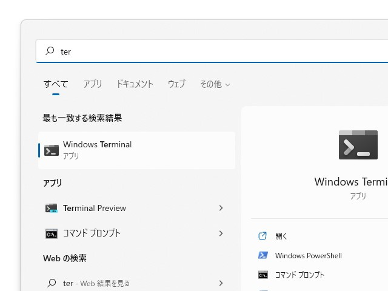This screenshot has height=291, width=388.
Task: Switch to the アプリ tab
Action: [93, 84]
